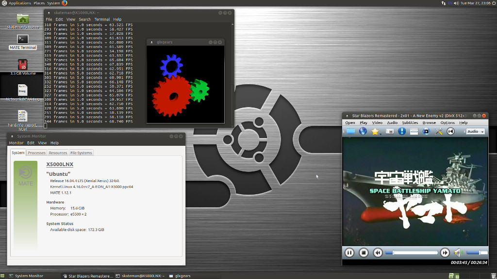Click the yellow star favorites icon
The image size is (497, 279).
375,131
